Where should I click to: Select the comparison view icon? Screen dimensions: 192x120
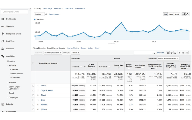179,53
